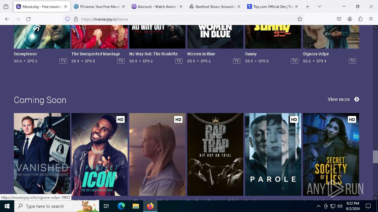The width and height of the screenshot is (378, 212).
Task: Open the Extensions puzzle icon
Action: tap(360, 19)
